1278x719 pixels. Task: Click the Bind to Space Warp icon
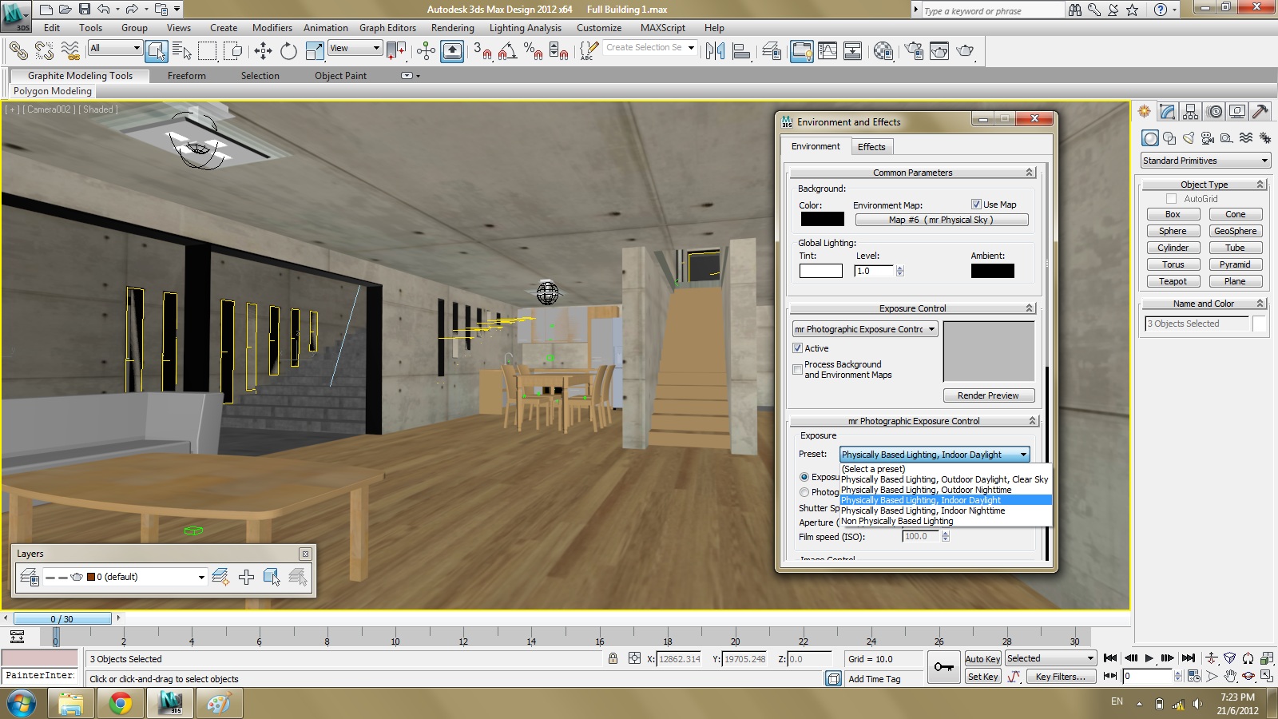tap(70, 51)
